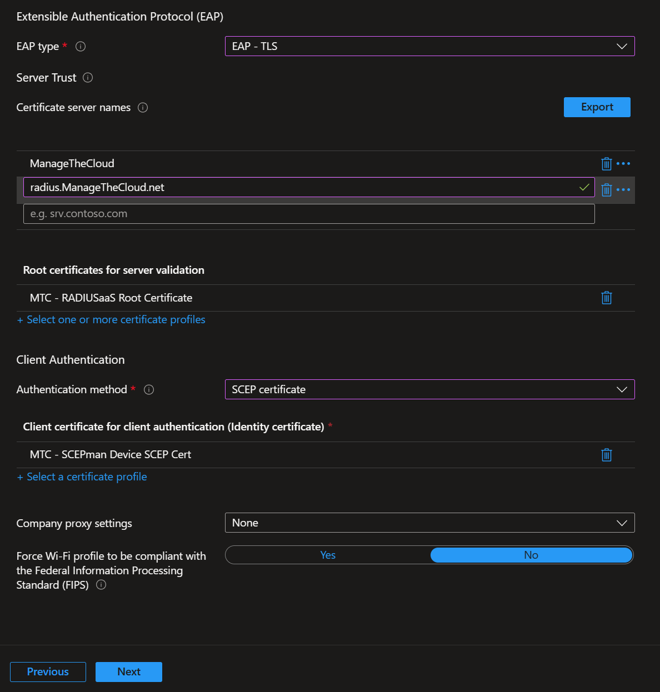View the Server Trust info tooltip
This screenshot has height=692, width=660.
88,78
